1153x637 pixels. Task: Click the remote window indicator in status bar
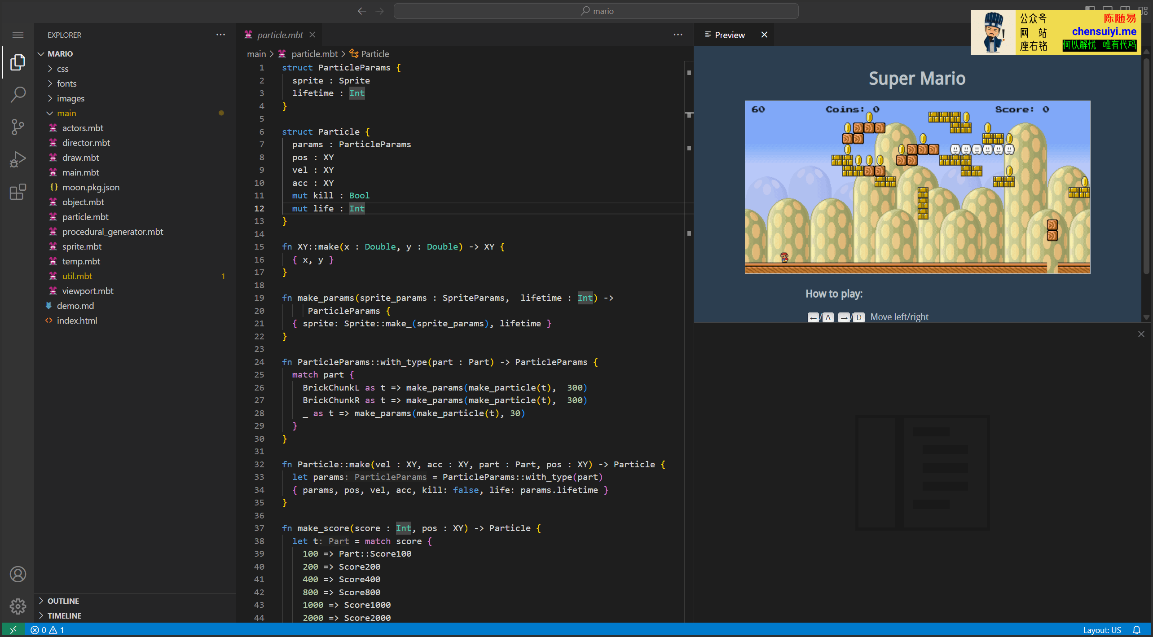click(13, 630)
